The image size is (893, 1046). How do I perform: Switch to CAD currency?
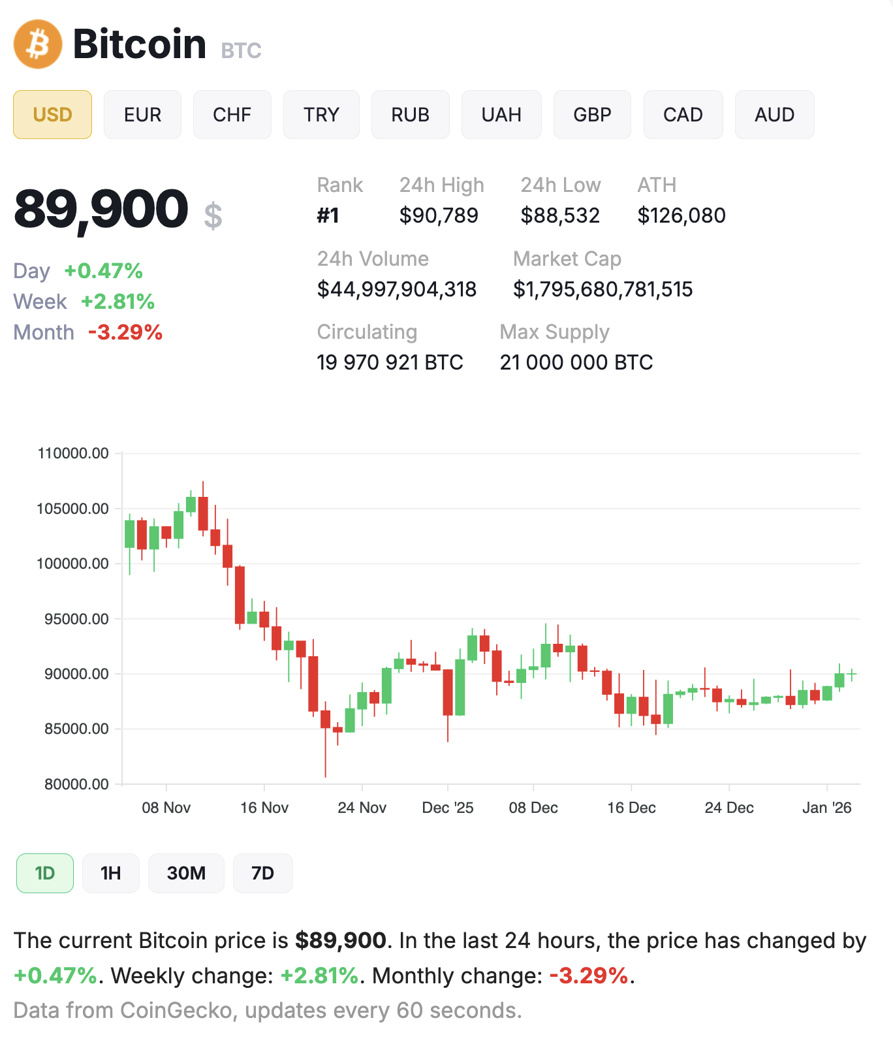pos(682,114)
